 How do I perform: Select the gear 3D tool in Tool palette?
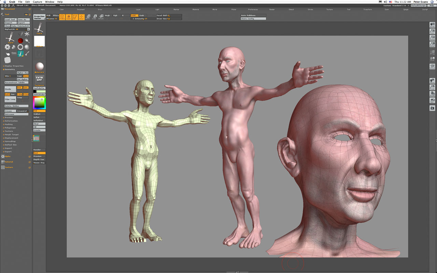(8, 47)
